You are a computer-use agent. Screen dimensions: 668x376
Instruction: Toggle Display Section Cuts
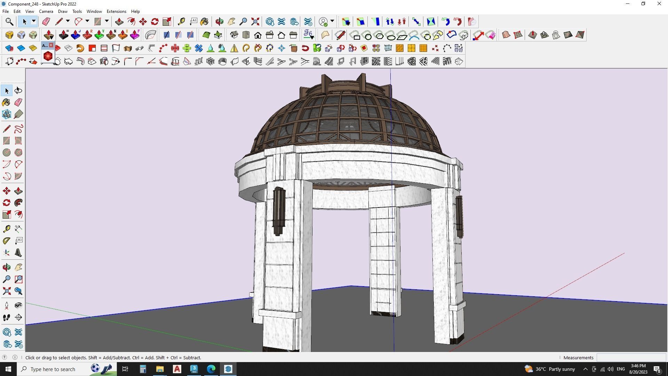(178, 35)
